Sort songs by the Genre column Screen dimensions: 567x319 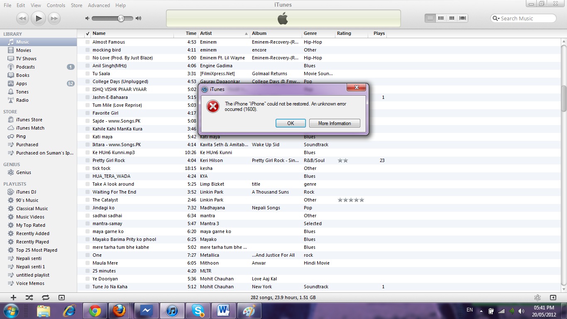coord(318,33)
